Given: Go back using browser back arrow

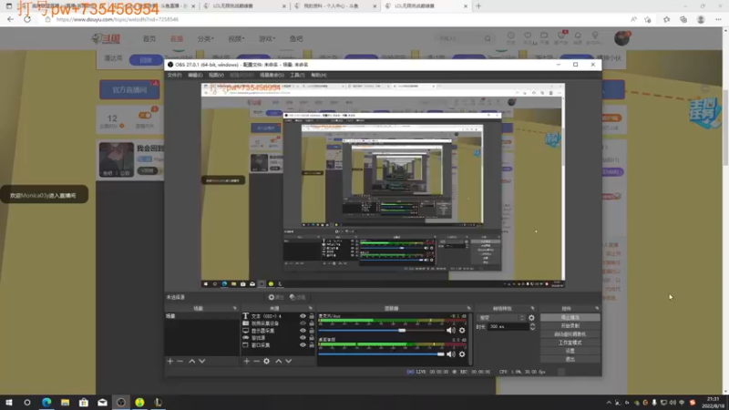Looking at the screenshot, I should (10, 19).
